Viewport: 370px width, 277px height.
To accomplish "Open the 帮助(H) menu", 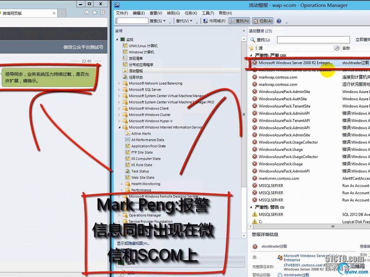I will (225, 13).
